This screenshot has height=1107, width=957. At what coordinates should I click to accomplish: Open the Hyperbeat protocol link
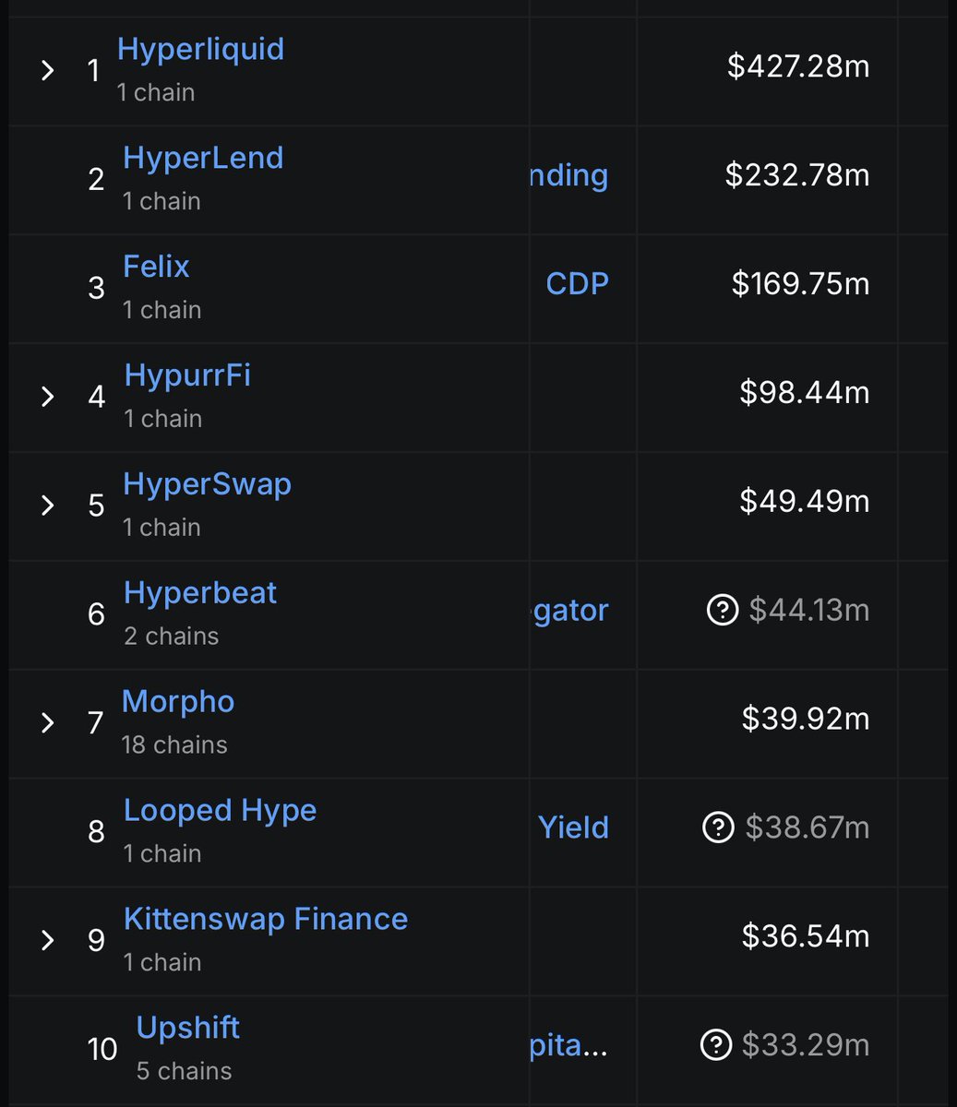200,593
